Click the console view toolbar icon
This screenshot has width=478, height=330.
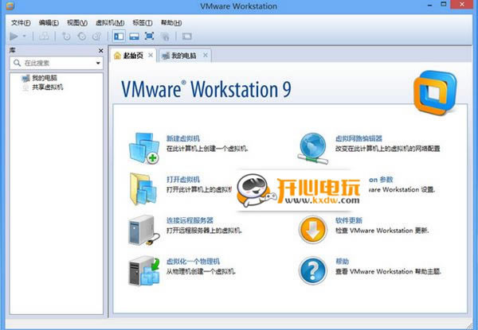pos(186,37)
